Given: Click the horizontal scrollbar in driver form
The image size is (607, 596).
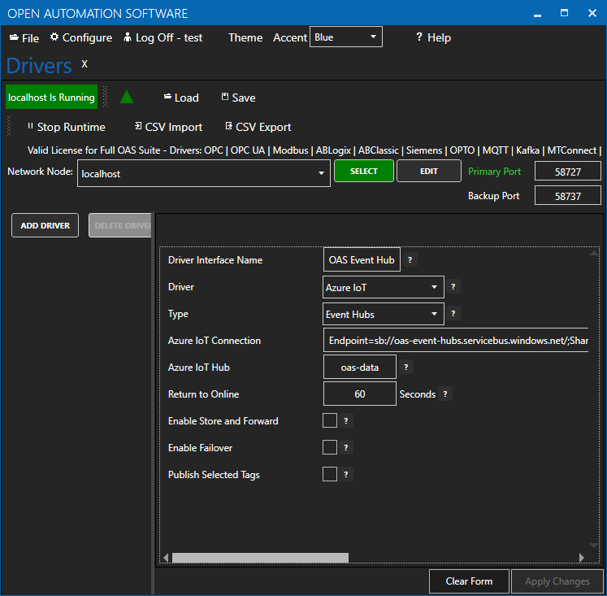Looking at the screenshot, I should (x=260, y=558).
